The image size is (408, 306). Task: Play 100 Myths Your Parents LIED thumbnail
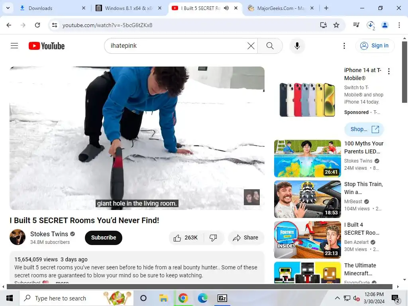[307, 159]
